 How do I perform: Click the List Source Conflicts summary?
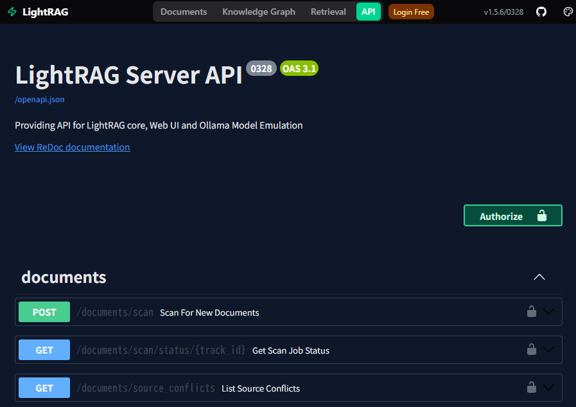[x=261, y=388]
